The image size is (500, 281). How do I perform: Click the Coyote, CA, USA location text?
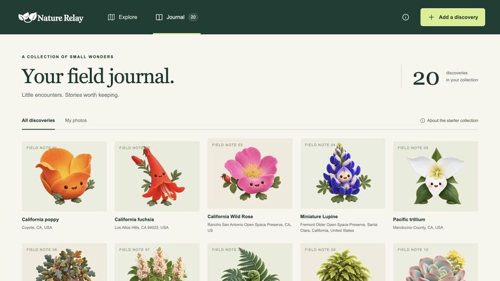pyautogui.click(x=37, y=228)
